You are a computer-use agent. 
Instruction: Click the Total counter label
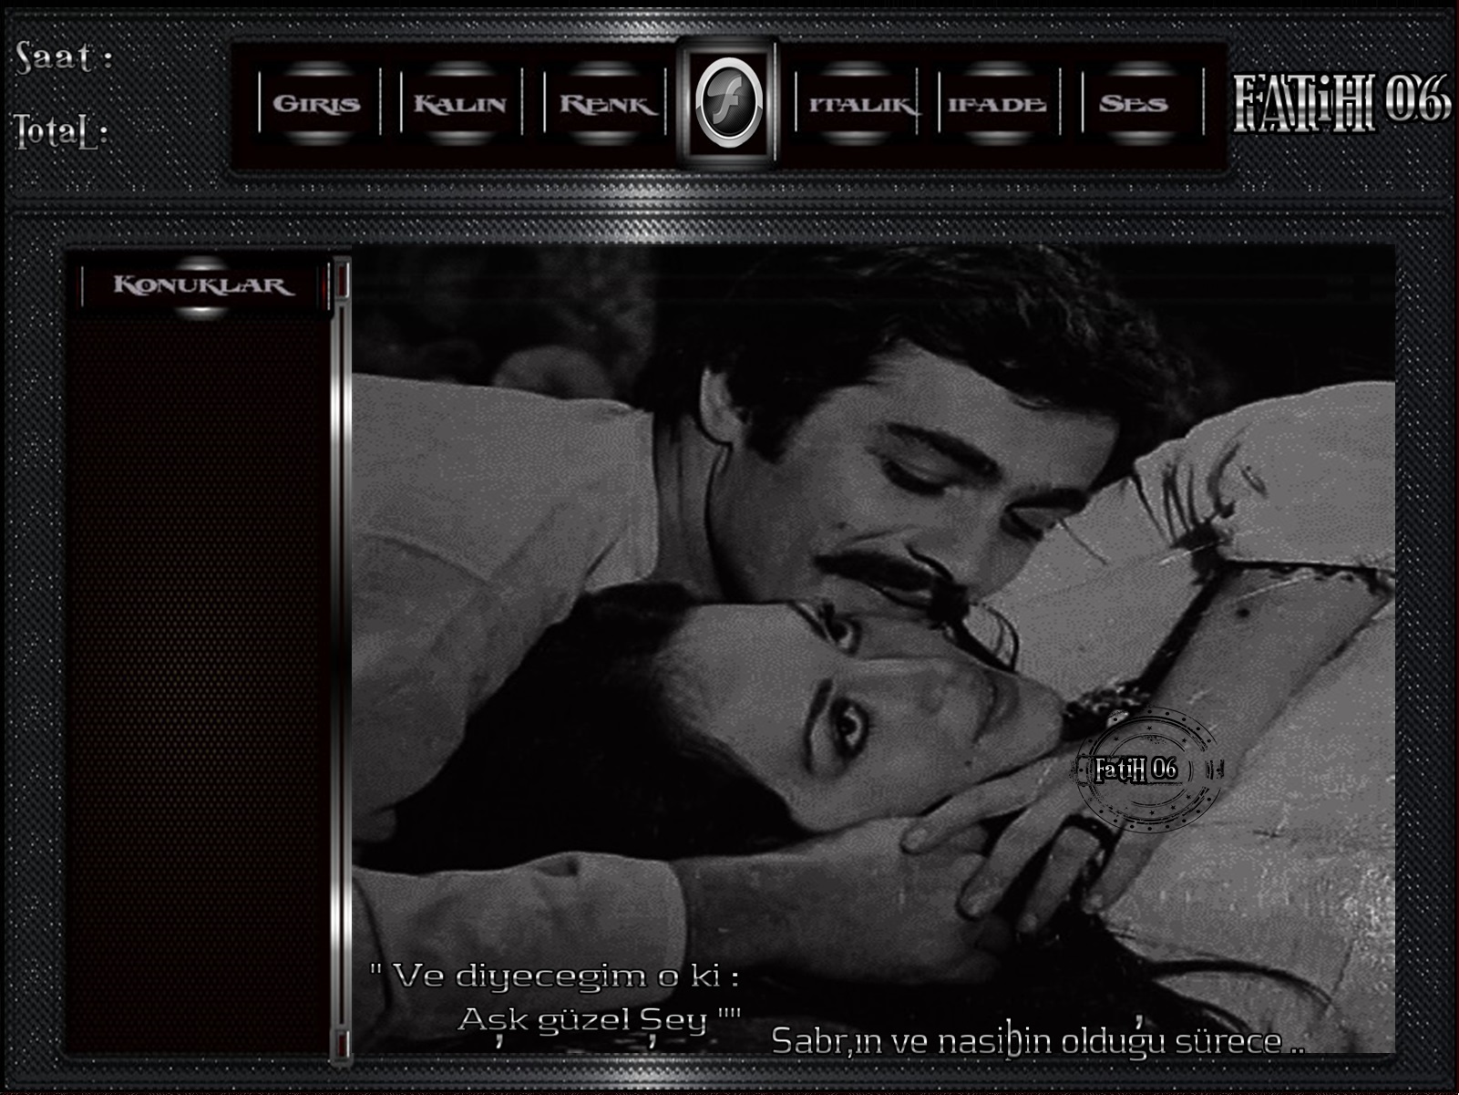click(x=62, y=132)
